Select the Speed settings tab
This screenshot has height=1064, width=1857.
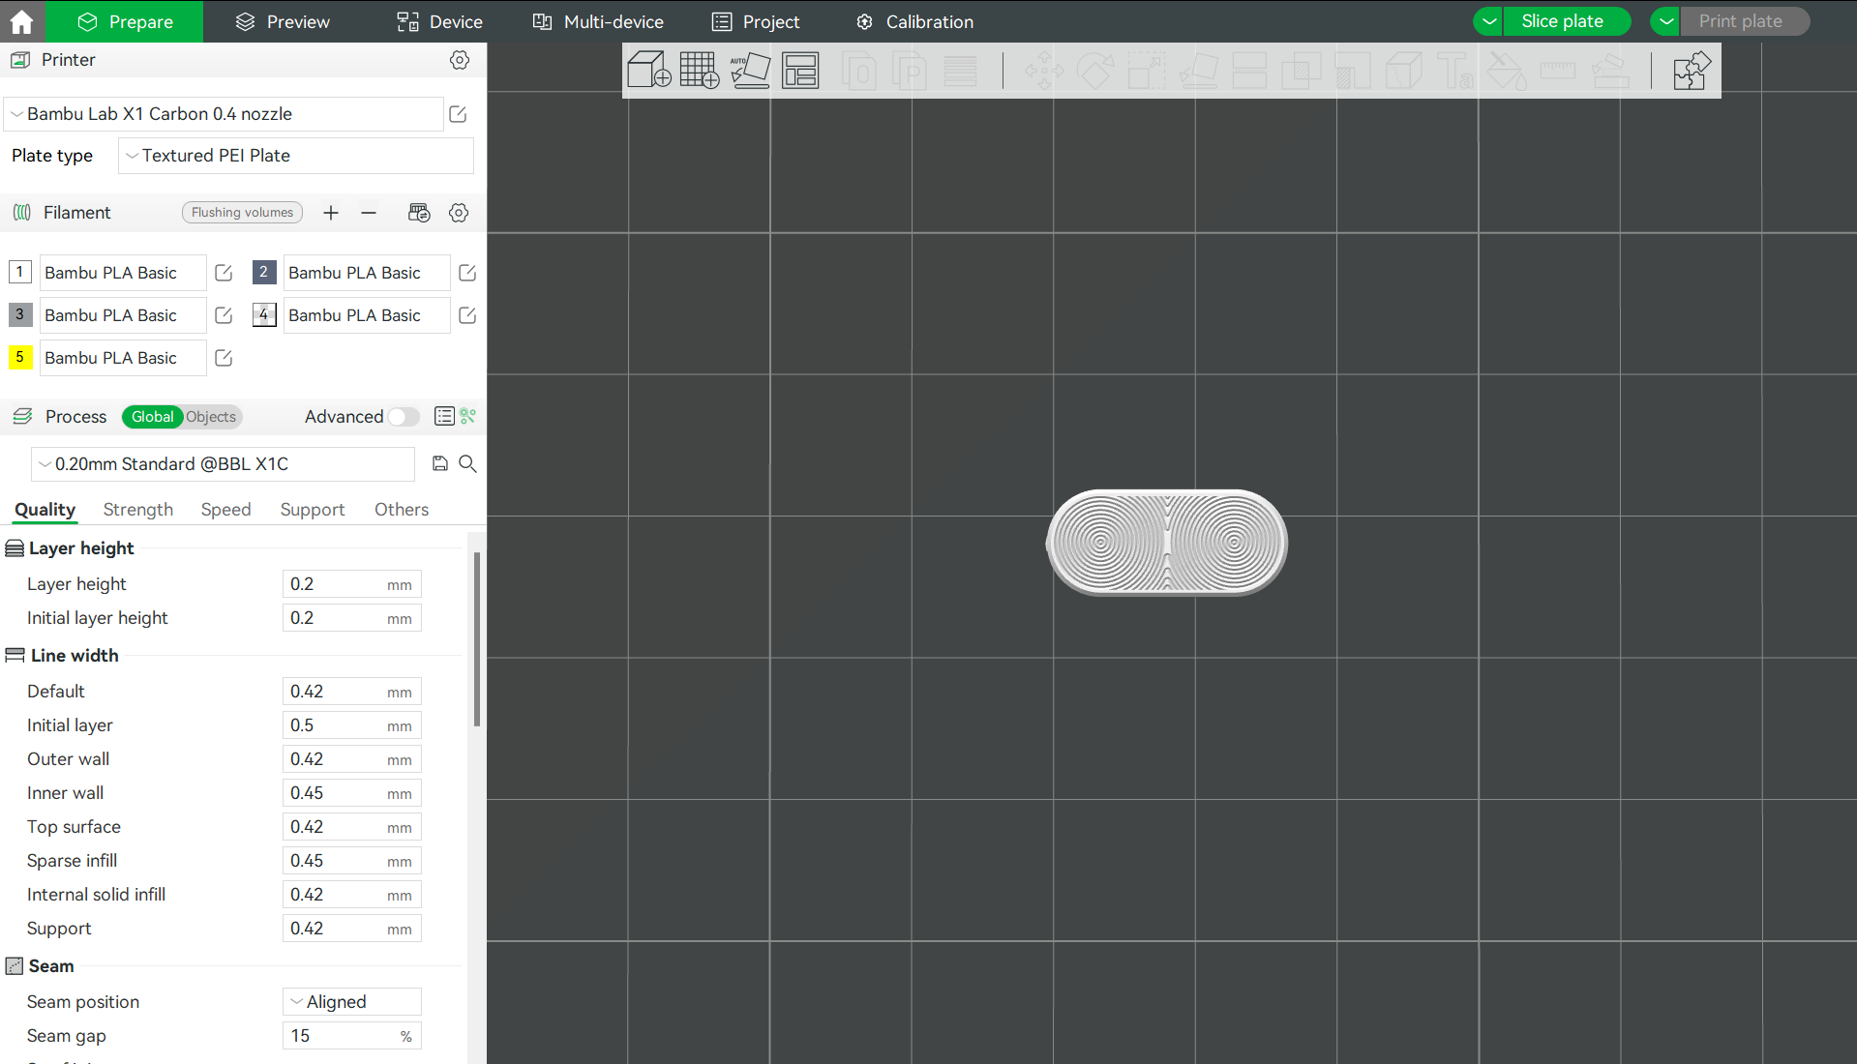tap(225, 510)
